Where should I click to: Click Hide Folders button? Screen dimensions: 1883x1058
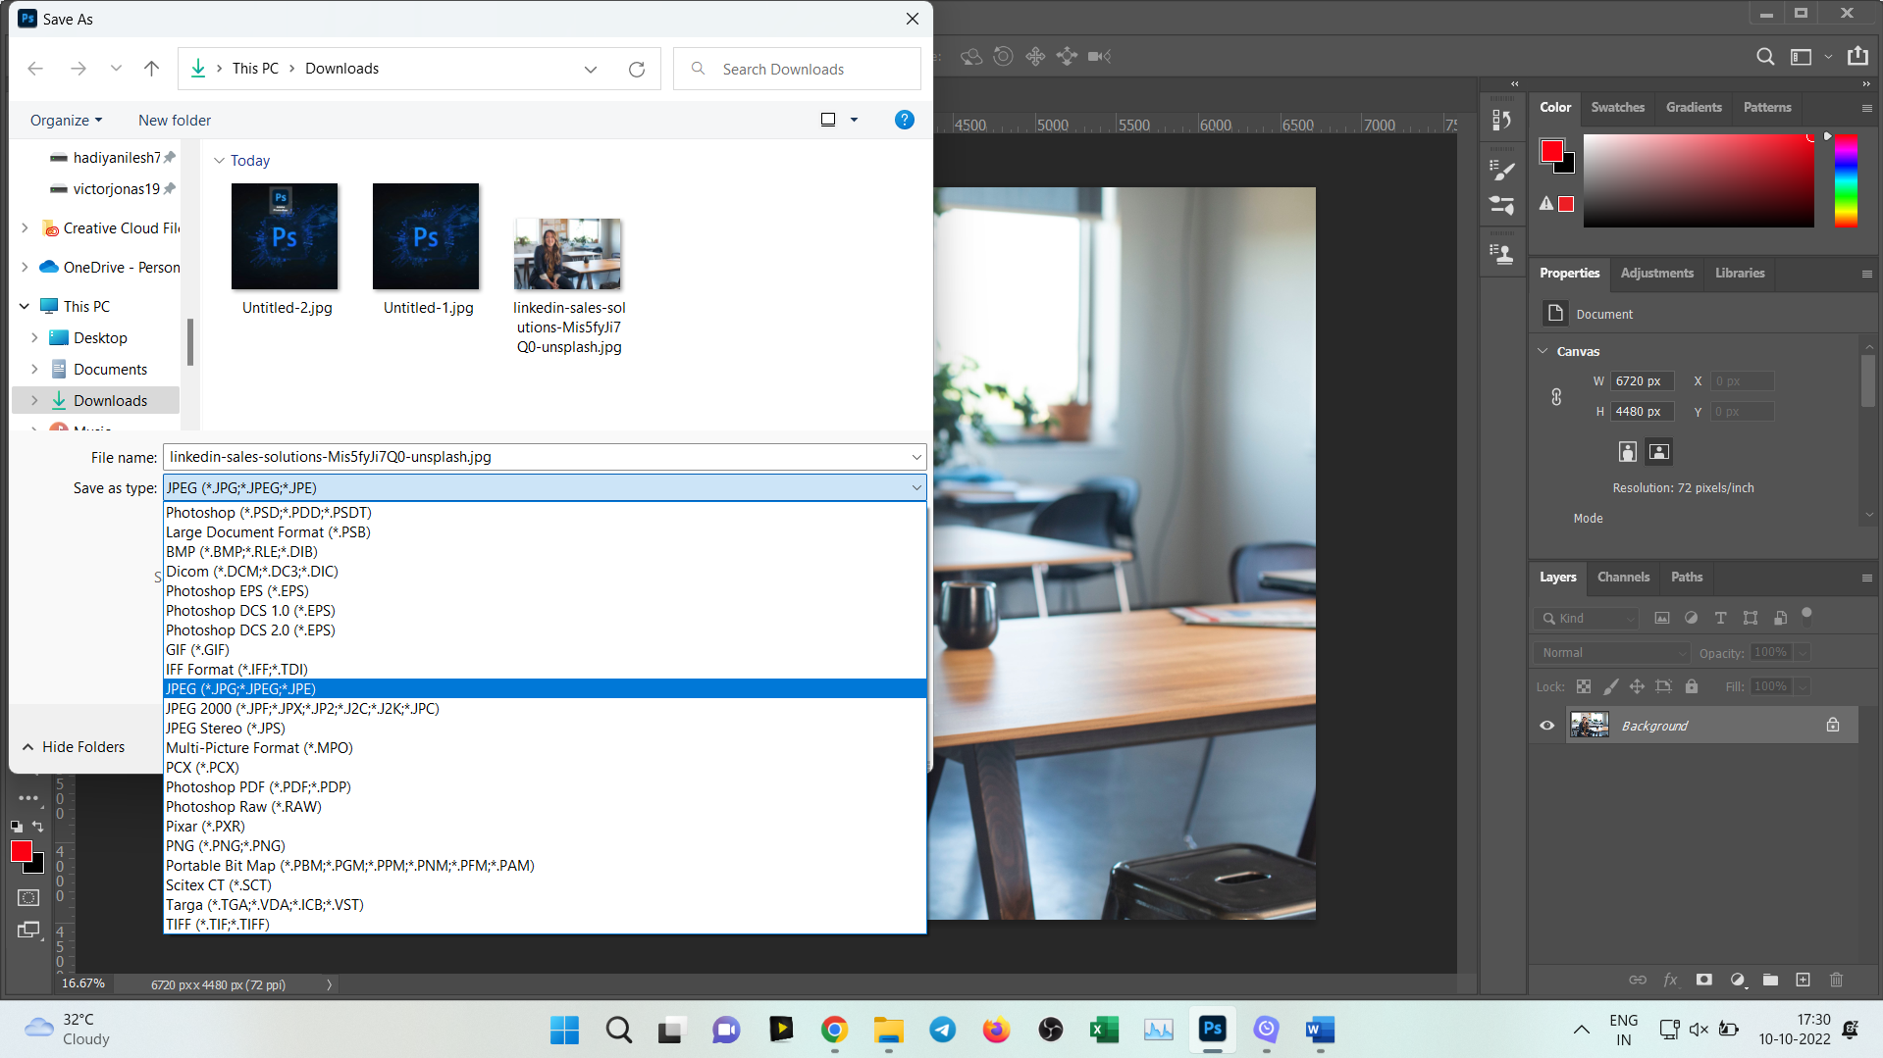pos(74,746)
